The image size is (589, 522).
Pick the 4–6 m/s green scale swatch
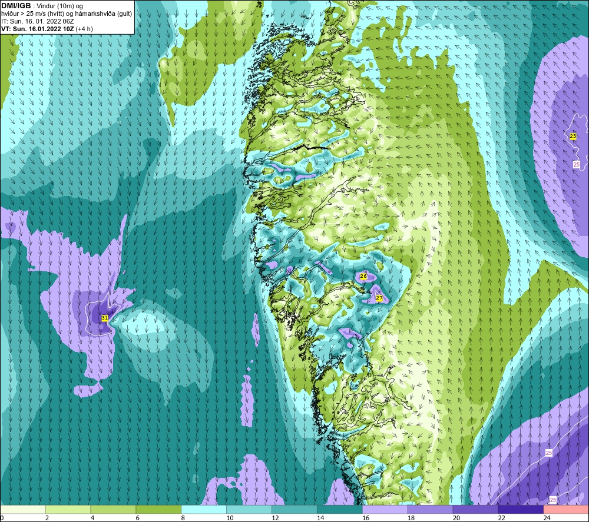[113, 509]
